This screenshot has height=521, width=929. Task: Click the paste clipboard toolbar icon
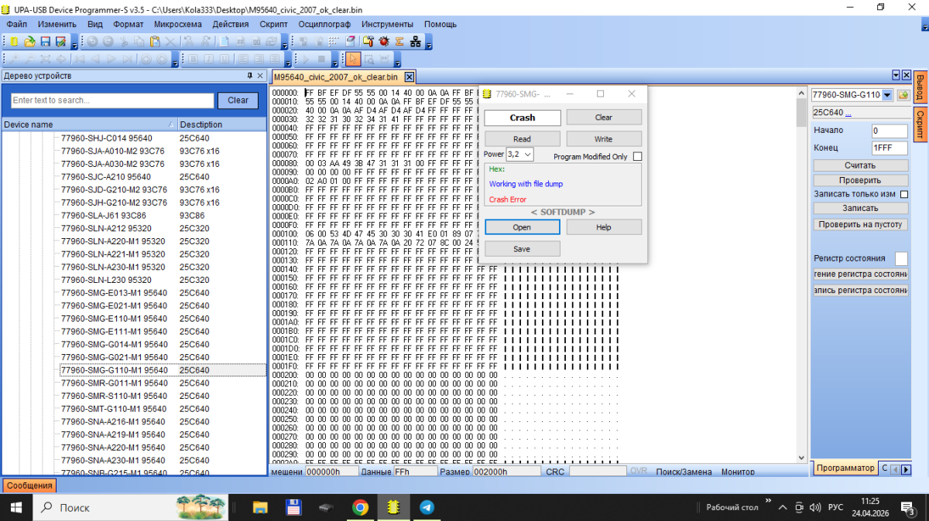[155, 42]
